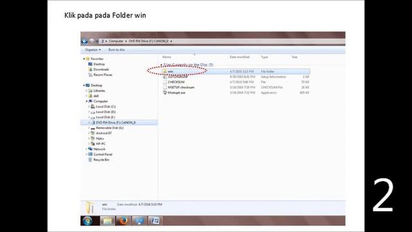Click the Setup Information type cell
Viewport: 412px width, 232px height.
click(273, 77)
